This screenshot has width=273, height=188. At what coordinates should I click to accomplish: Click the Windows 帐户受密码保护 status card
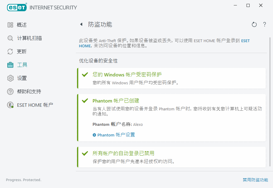coord(171,78)
